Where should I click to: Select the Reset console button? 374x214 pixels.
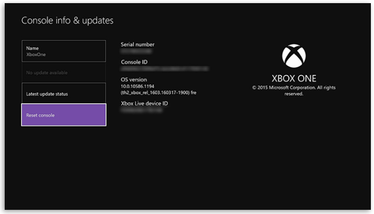tap(64, 115)
